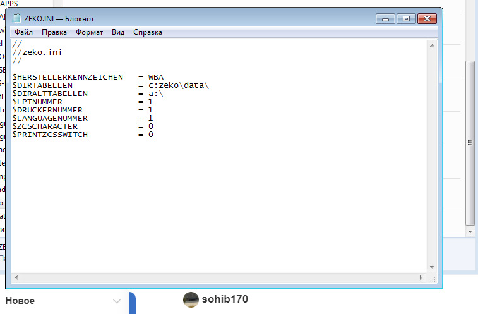Screen dimensions: 478x314
Task: Open the Справка menu
Action: [148, 32]
